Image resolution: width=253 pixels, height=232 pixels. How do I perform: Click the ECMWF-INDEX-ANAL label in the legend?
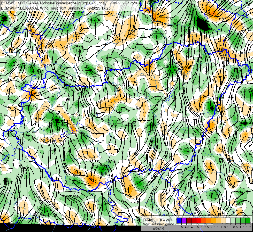(x=158, y=220)
